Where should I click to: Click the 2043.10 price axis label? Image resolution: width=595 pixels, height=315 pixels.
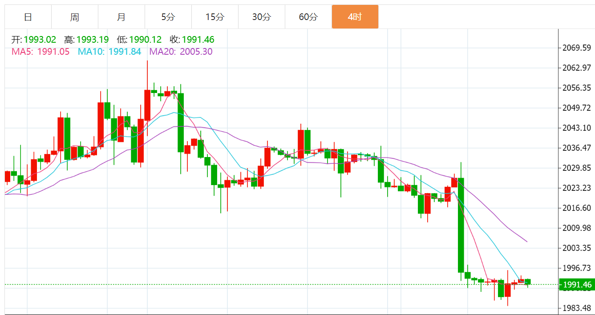pos(577,128)
